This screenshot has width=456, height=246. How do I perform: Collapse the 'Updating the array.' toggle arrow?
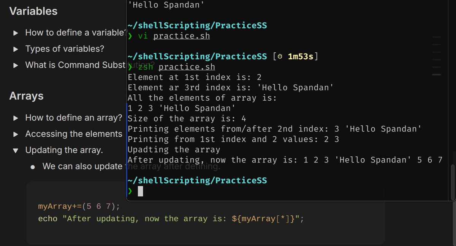(16, 151)
